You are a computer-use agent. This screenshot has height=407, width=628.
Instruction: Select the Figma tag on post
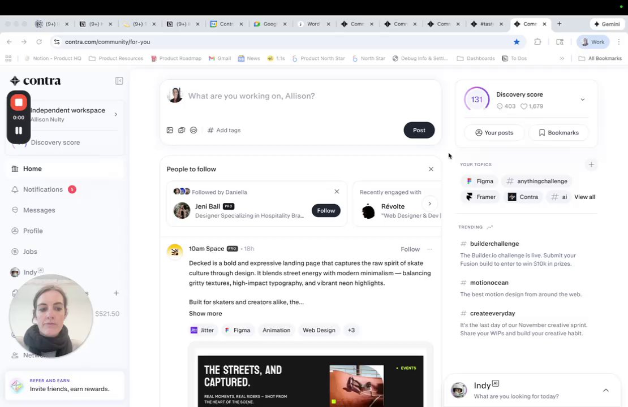(x=238, y=330)
